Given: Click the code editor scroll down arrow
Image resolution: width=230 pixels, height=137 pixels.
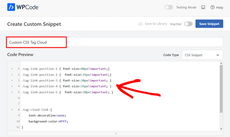Looking at the screenshot, I should click(x=221, y=129).
